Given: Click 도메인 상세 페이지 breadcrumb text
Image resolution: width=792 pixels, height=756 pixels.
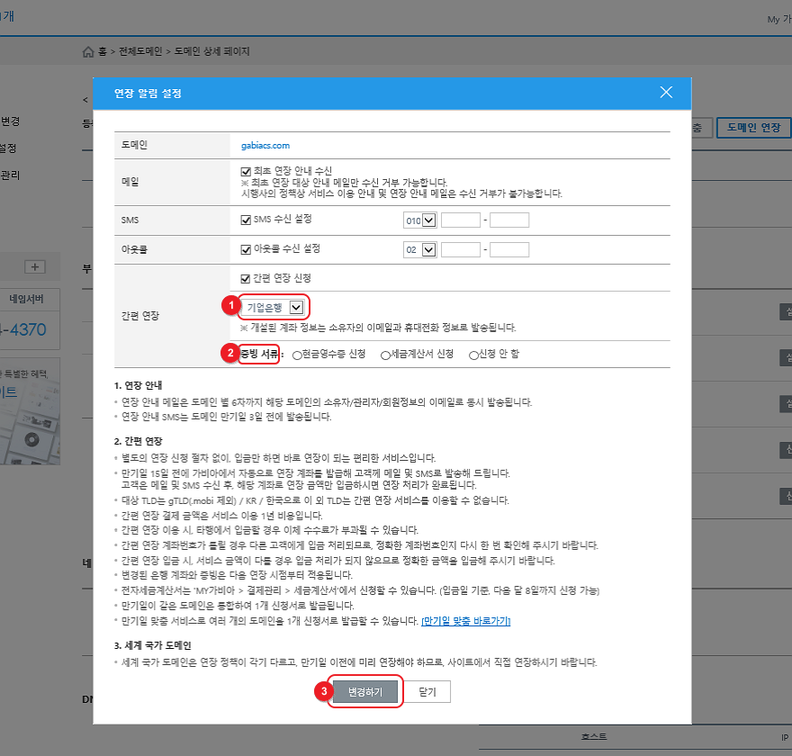Looking at the screenshot, I should (211, 51).
